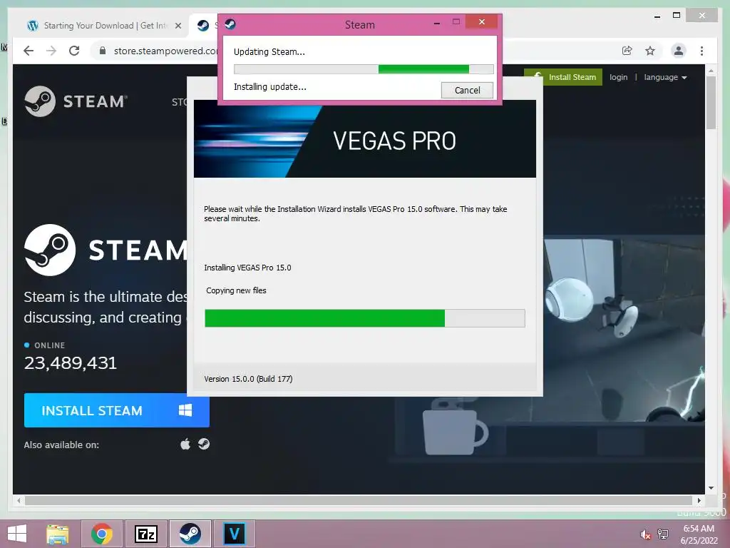Bookmark this page with star icon
The width and height of the screenshot is (730, 548).
(x=650, y=51)
